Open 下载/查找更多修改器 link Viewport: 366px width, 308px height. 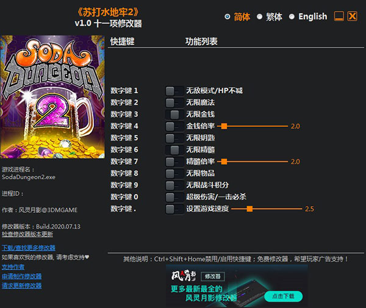[29, 248]
